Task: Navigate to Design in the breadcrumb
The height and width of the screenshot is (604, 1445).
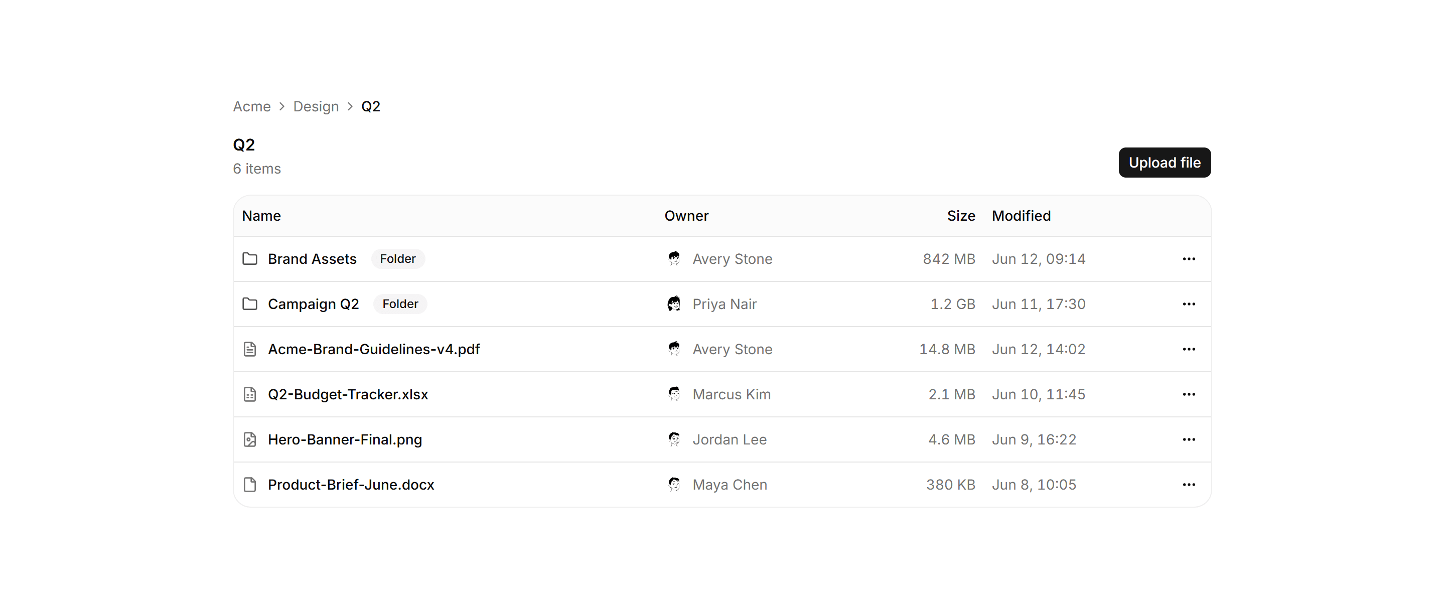Action: [316, 106]
